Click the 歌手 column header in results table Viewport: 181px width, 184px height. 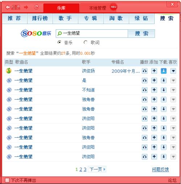click(x=86, y=62)
